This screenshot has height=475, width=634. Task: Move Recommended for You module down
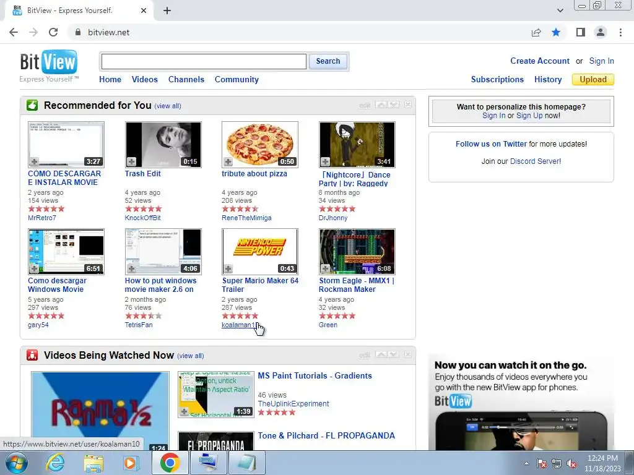(394, 105)
